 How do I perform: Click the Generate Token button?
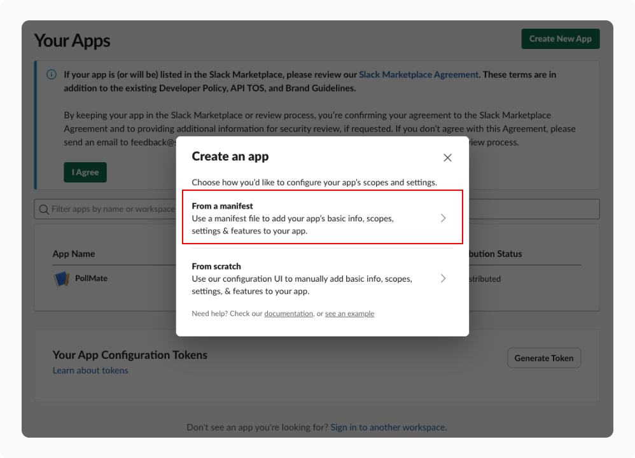coord(544,358)
